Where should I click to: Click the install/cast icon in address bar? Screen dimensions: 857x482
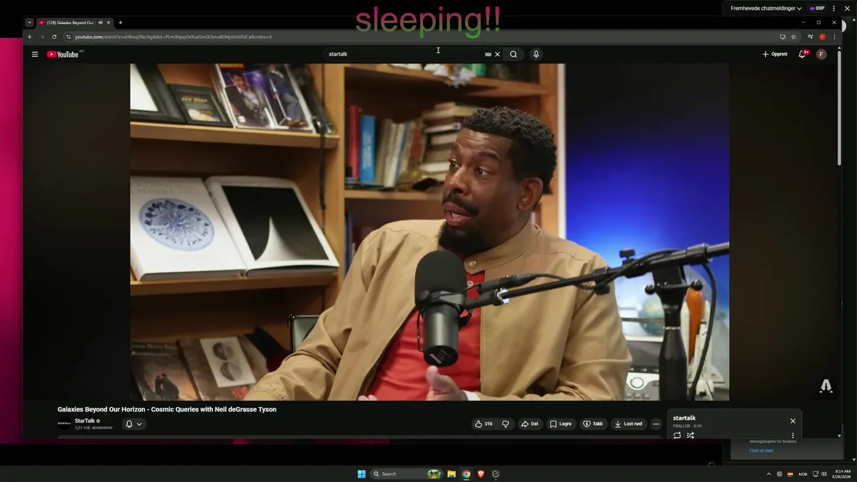783,37
